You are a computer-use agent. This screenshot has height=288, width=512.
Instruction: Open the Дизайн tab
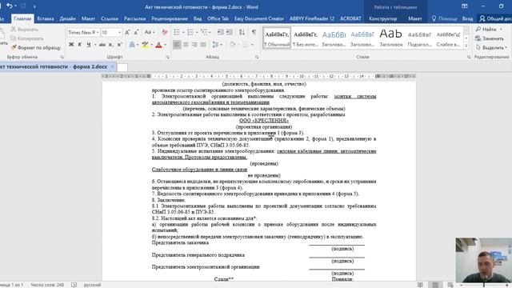click(x=67, y=18)
